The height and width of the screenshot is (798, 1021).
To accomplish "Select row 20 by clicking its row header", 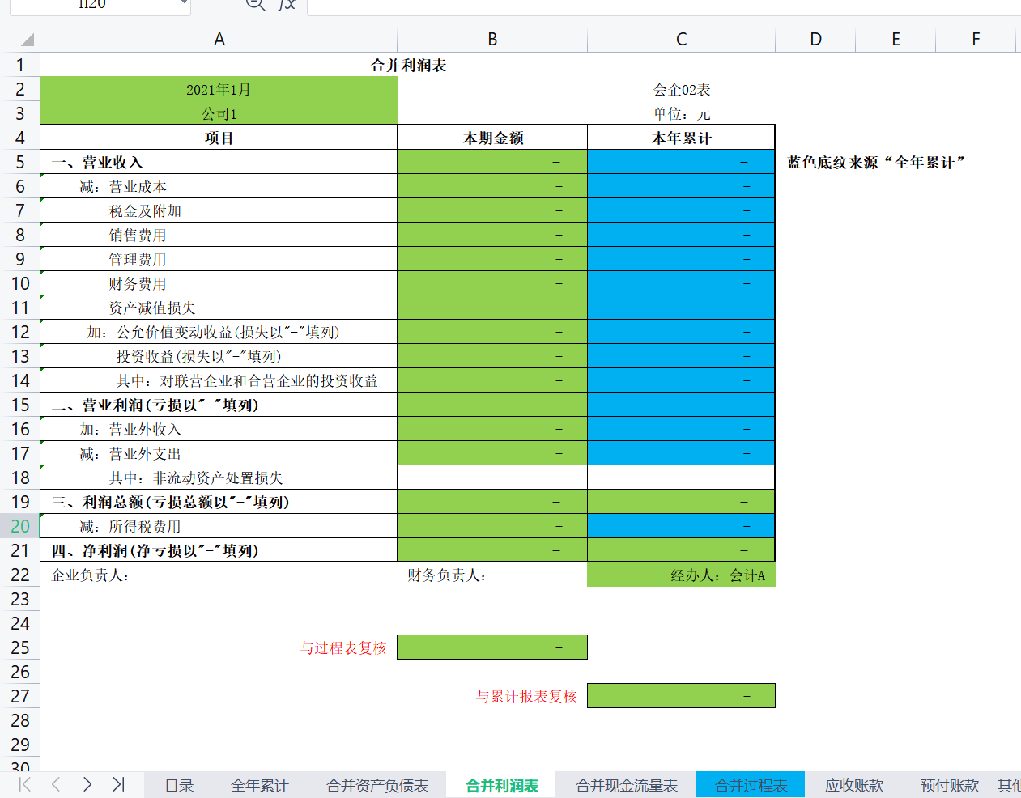I will click(22, 526).
